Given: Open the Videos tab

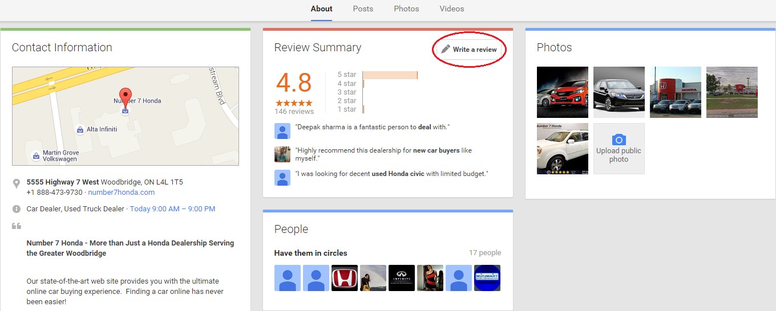Looking at the screenshot, I should pyautogui.click(x=451, y=9).
